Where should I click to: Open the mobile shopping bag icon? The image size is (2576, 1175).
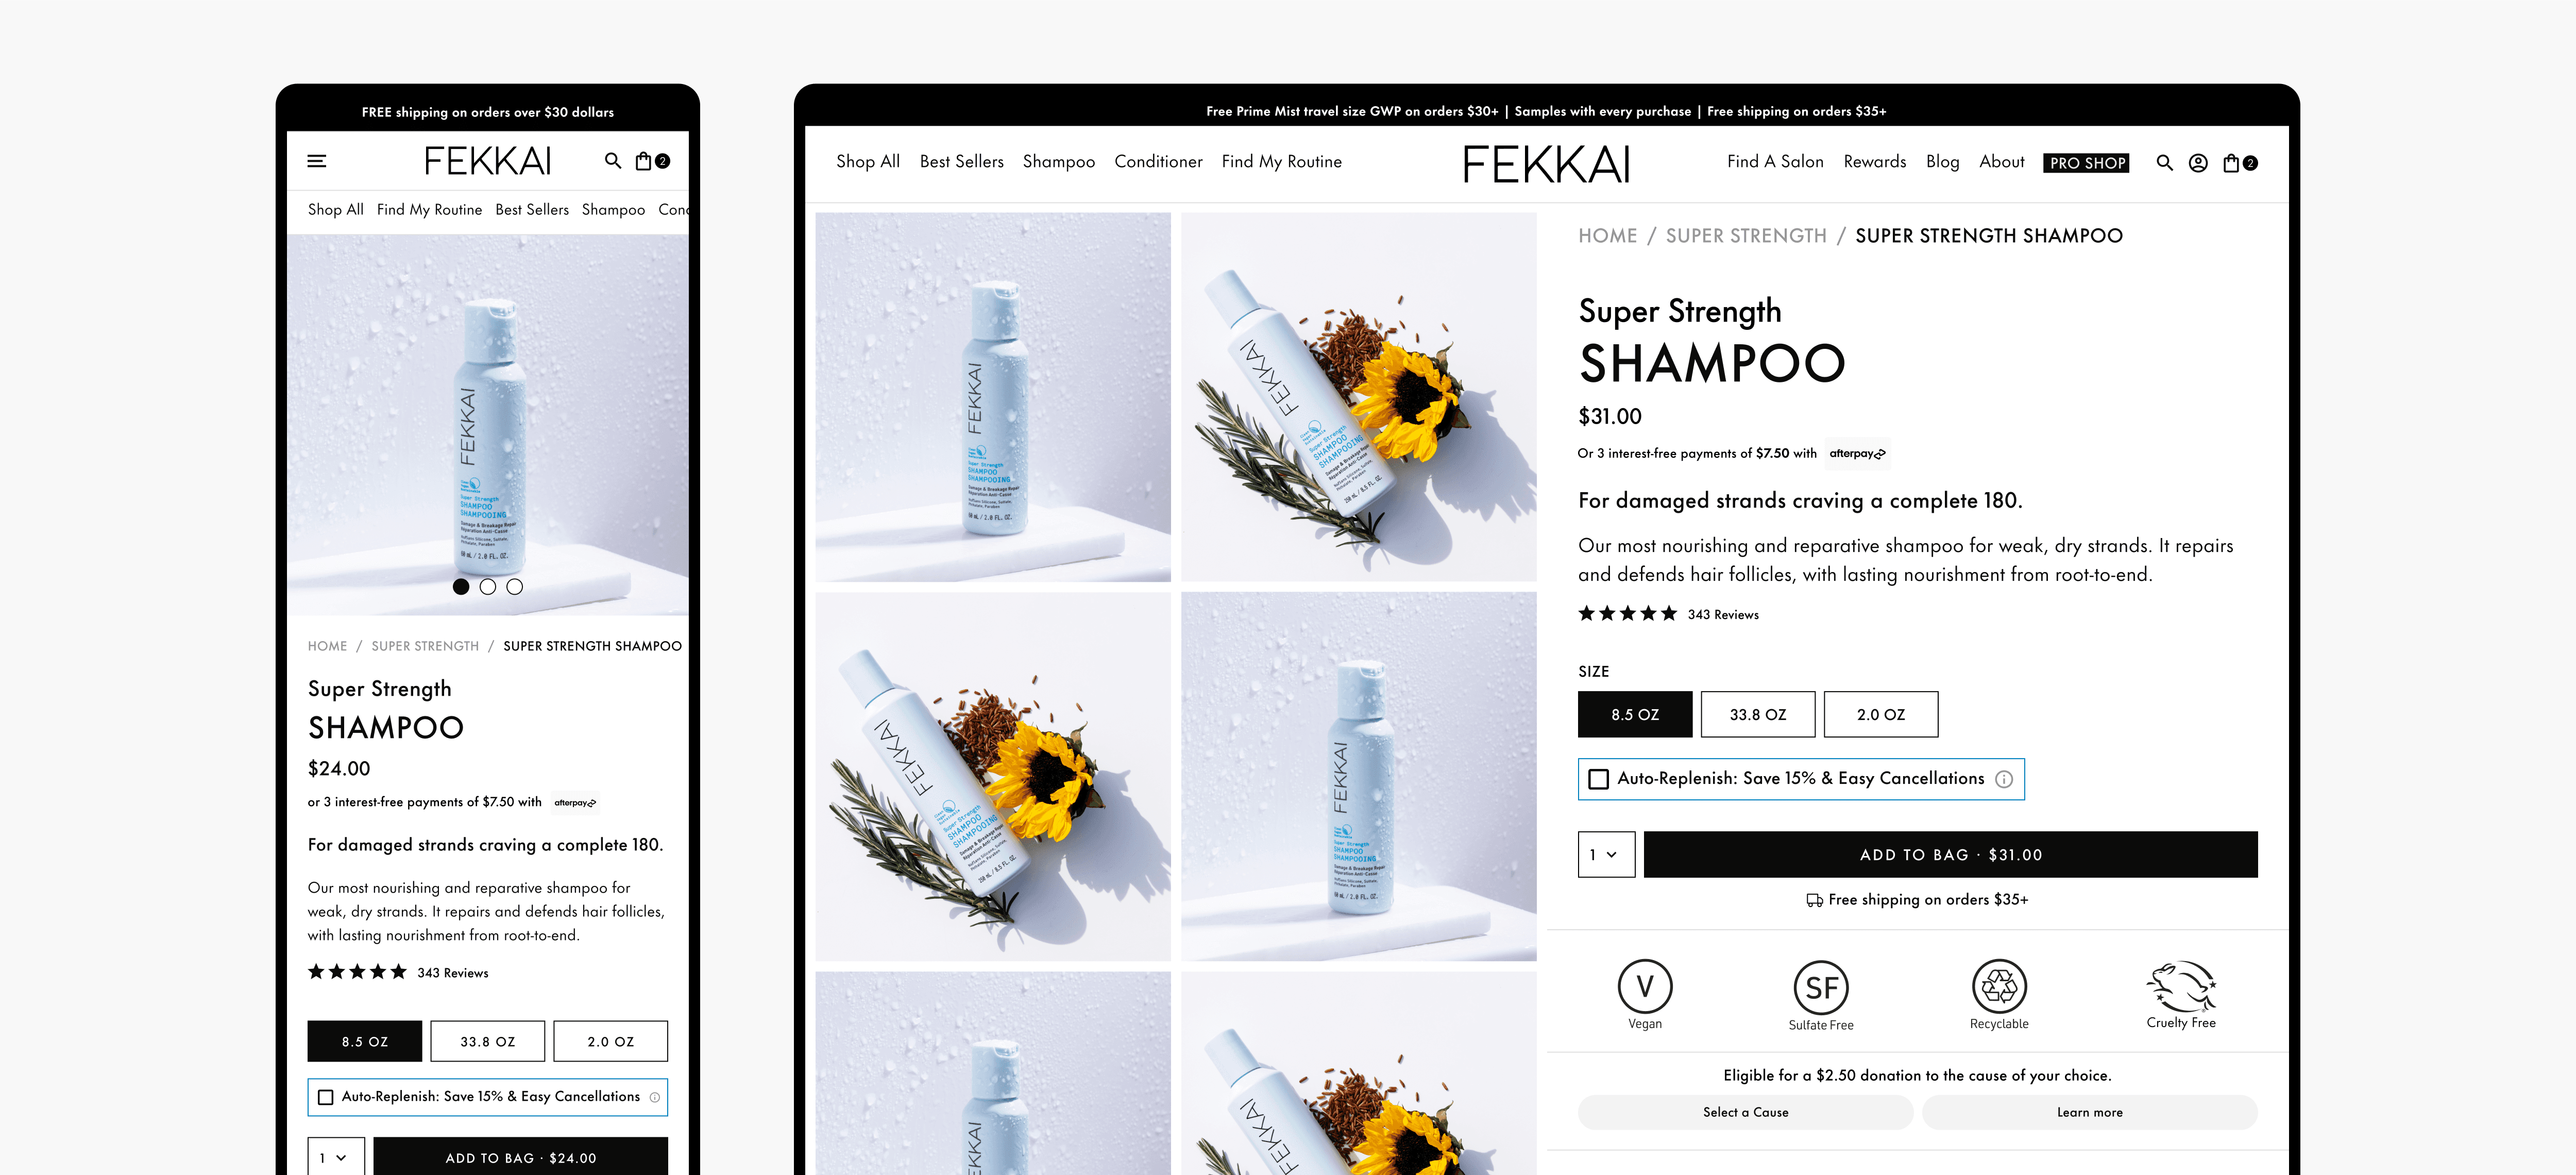point(643,161)
